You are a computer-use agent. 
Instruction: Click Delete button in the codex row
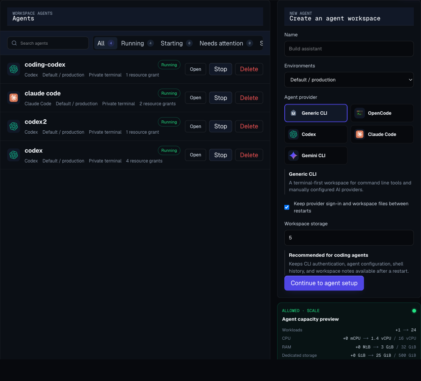tap(249, 155)
